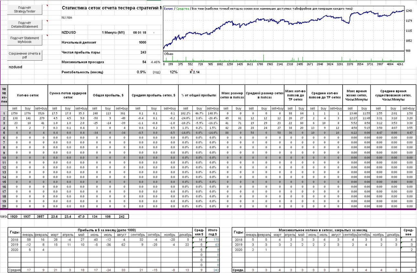Viewport: 417px width, 273px height.
Task: Select the Начальный депозит value 1000
Action: click(x=142, y=42)
